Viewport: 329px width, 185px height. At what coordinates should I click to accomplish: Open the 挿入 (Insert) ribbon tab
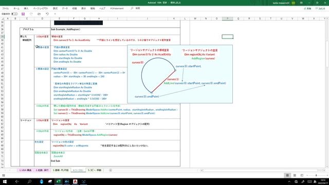pyautogui.click(x=26, y=8)
